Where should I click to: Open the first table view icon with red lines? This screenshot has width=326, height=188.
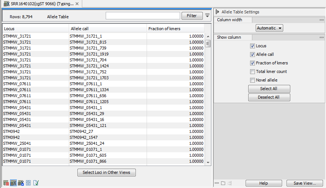[6, 183]
